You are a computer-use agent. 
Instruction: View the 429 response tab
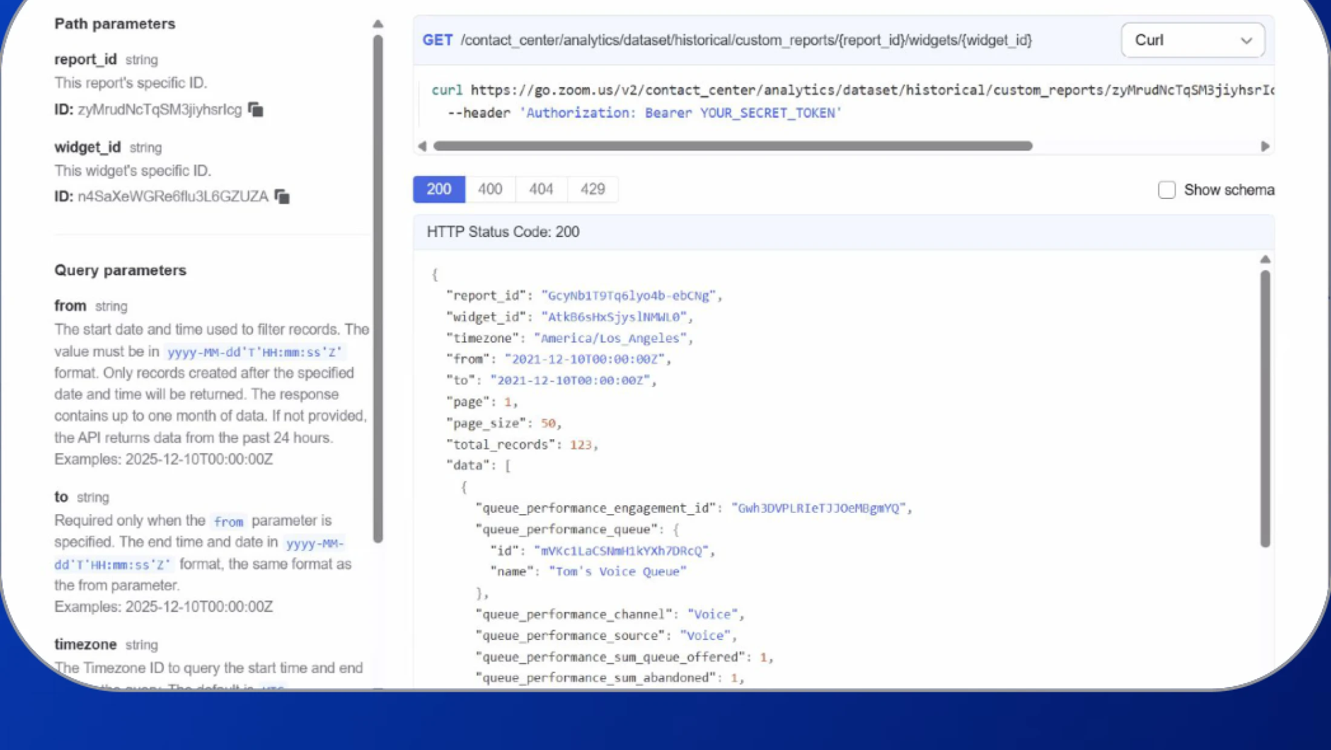pos(593,189)
